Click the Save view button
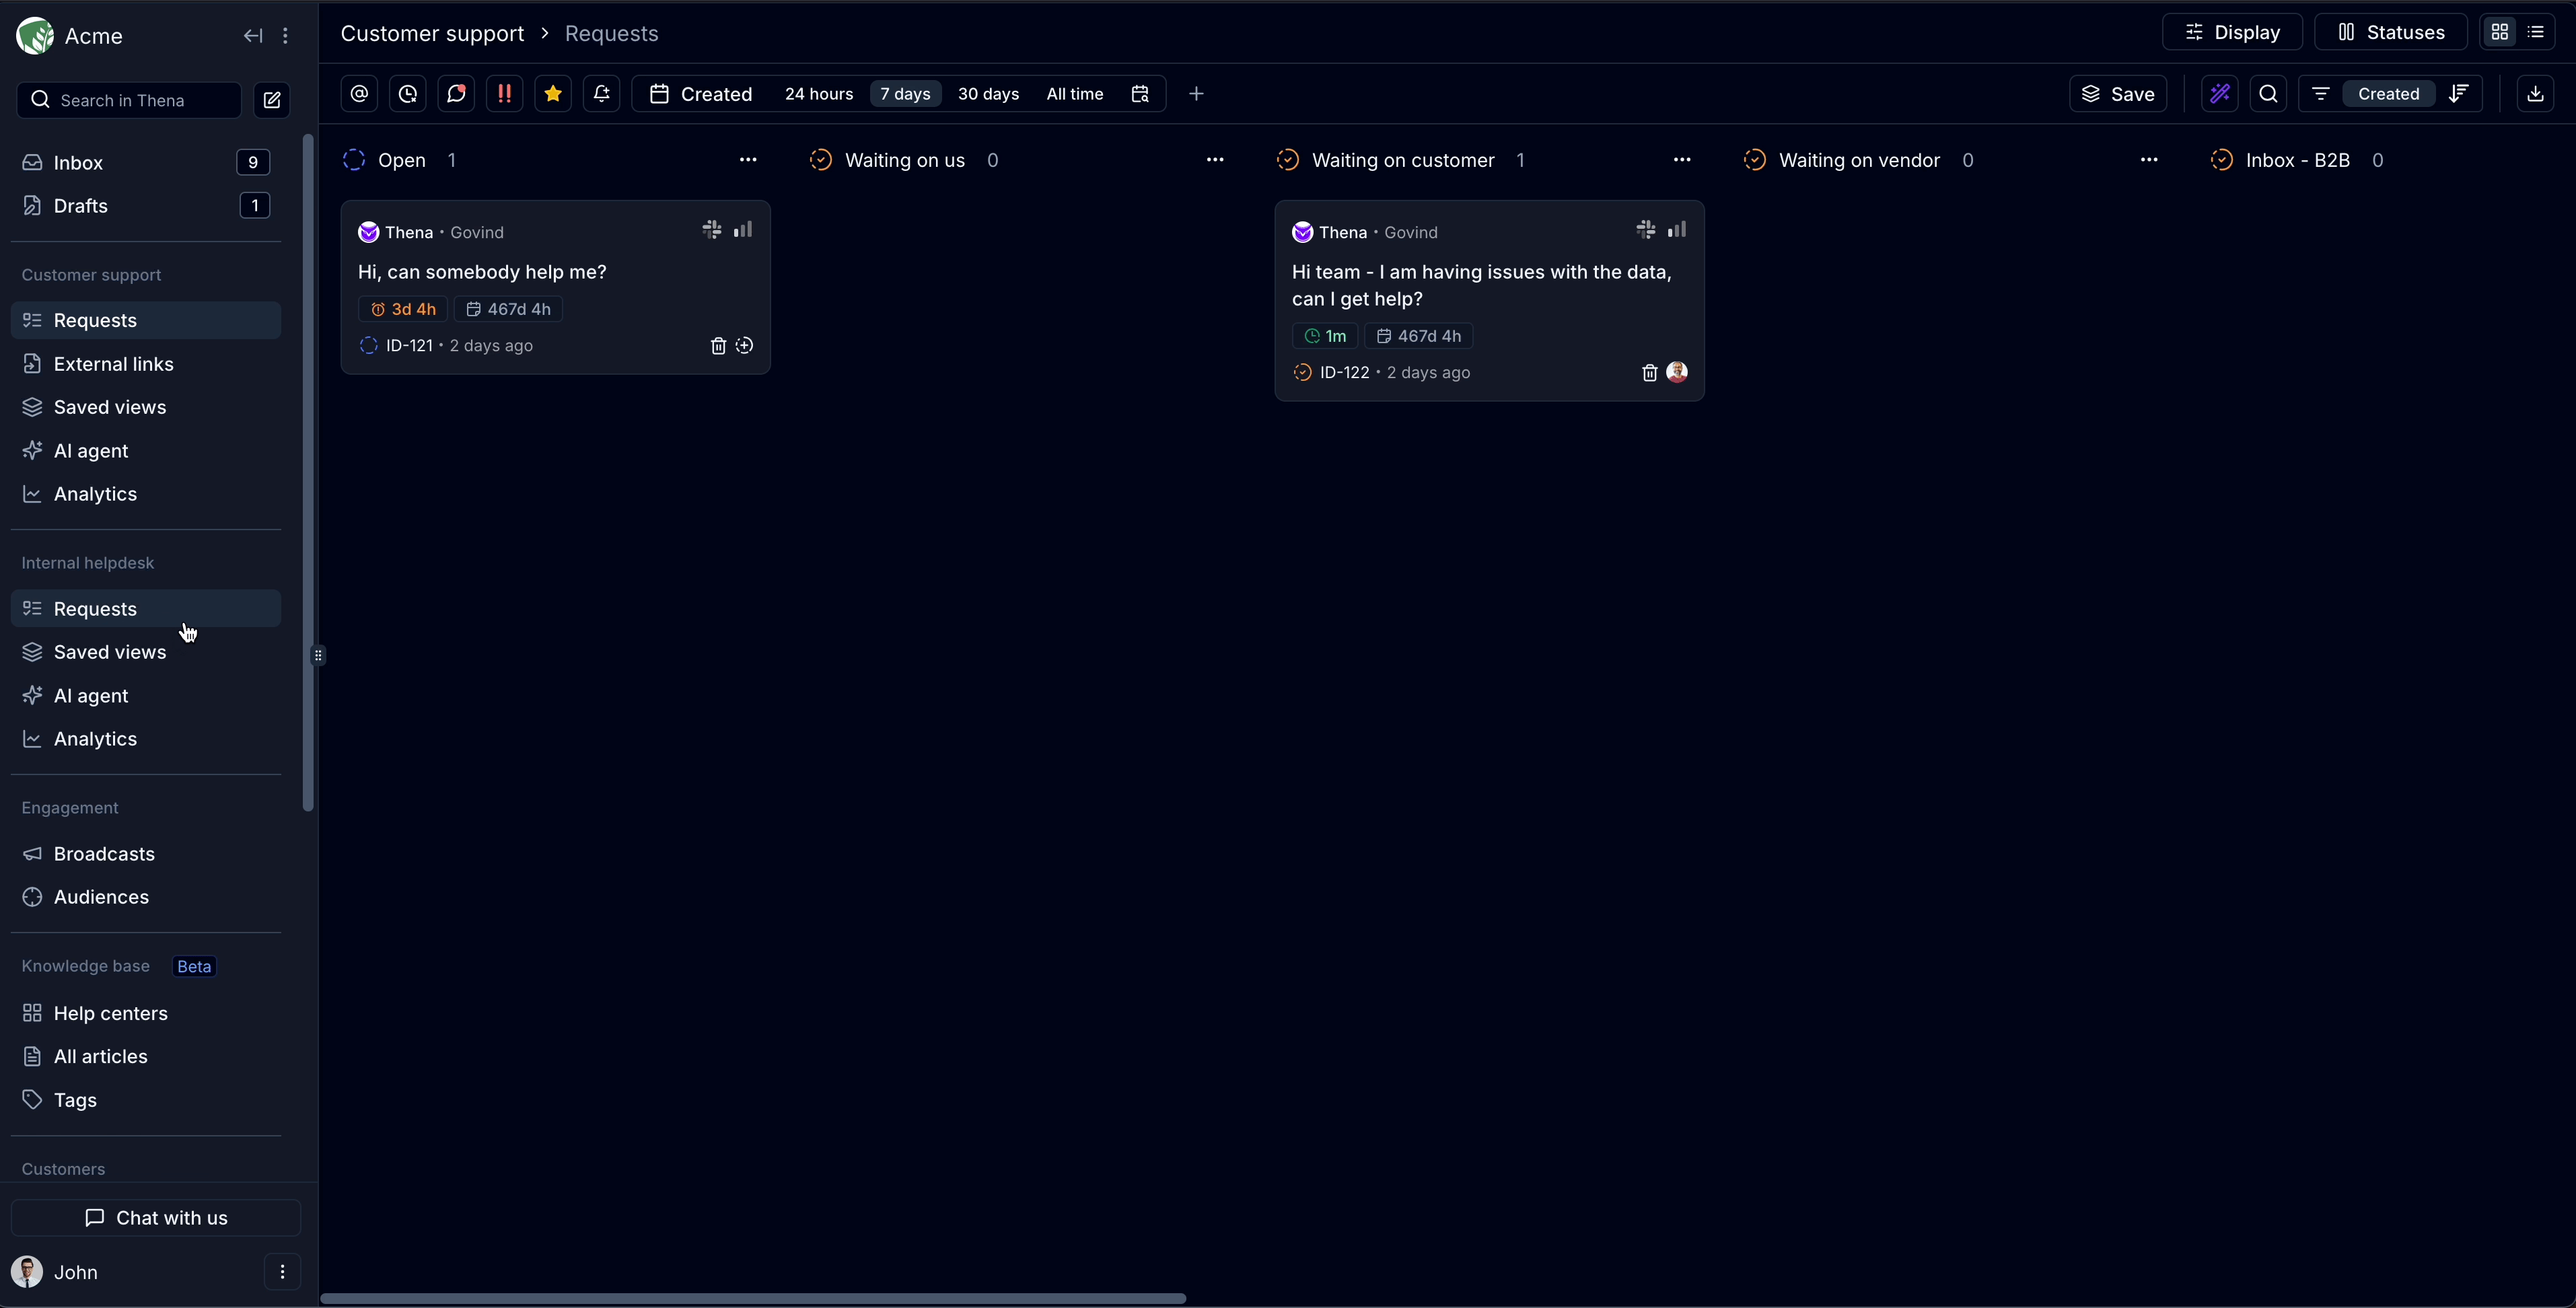The image size is (2576, 1308). coord(2118,94)
